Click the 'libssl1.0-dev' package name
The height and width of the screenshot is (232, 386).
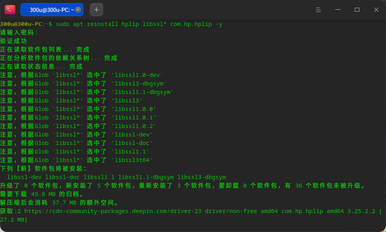(137, 75)
